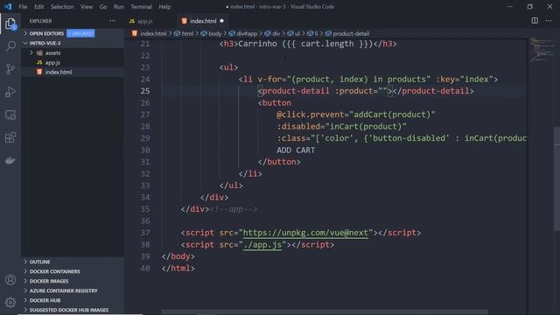560x315 pixels.
Task: Click ul breadcrumb segment
Action: (x=297, y=33)
